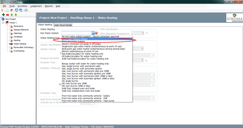Screen dimensions: 243x128
Task: Click the black arrow icon beside Water Heating
Action: tap(11, 44)
